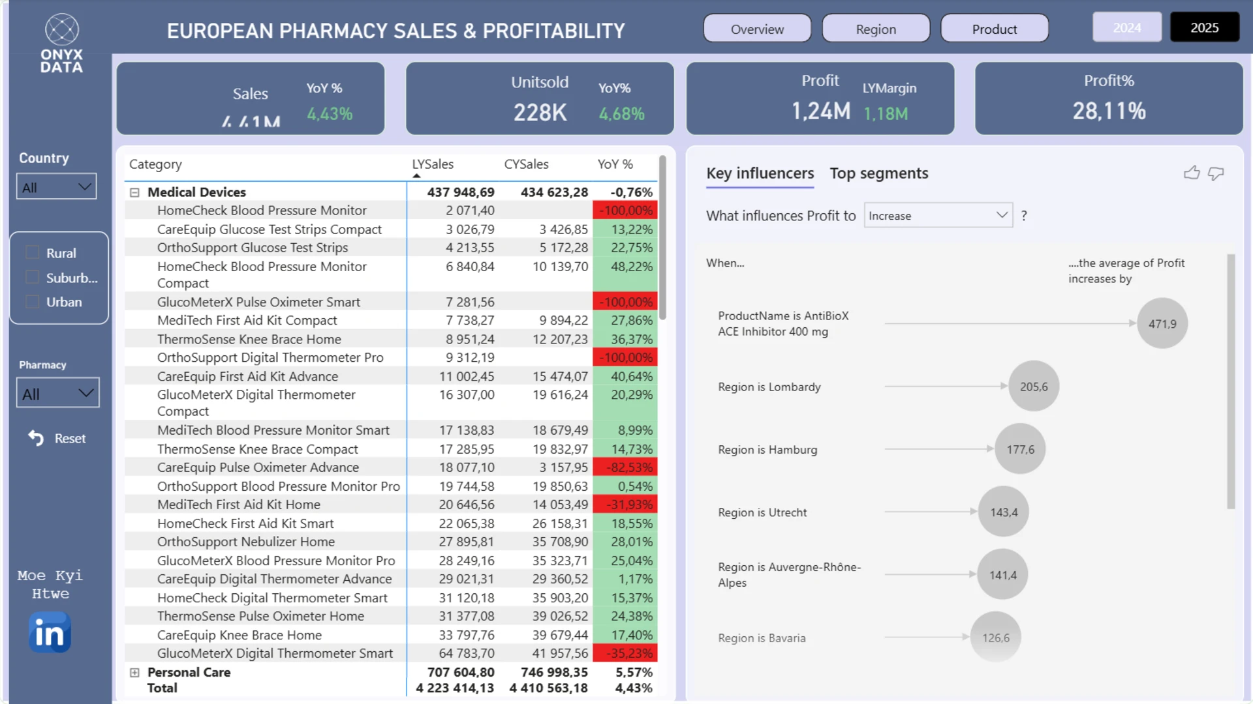Open the Region page button
This screenshot has width=1253, height=704.
(876, 29)
